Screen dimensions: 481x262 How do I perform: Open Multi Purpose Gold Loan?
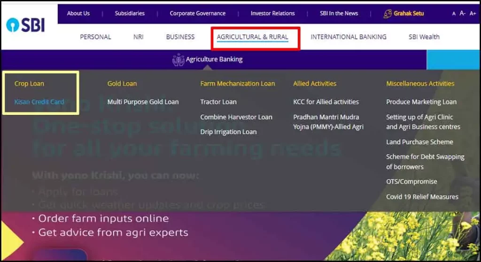[x=143, y=102]
